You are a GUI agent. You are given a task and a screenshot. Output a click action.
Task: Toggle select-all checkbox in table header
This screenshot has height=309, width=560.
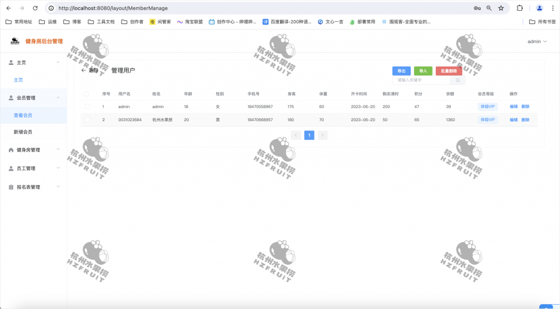[86, 94]
